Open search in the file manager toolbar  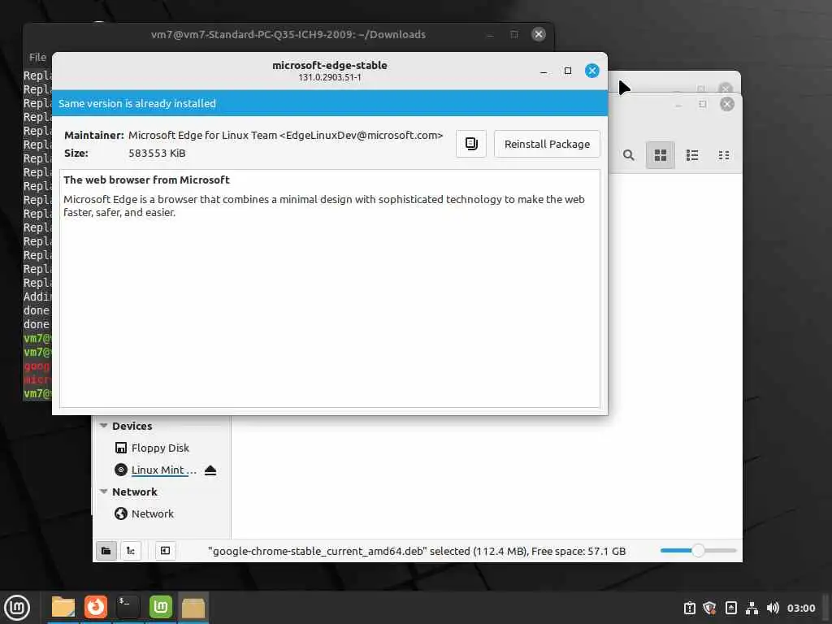pos(628,155)
